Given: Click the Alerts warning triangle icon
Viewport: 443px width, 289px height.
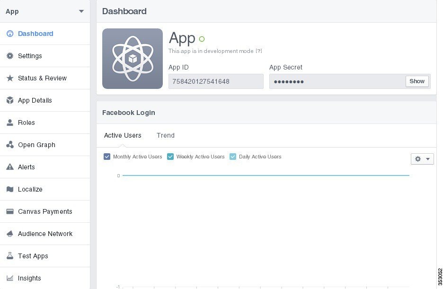Looking at the screenshot, I should (10, 167).
